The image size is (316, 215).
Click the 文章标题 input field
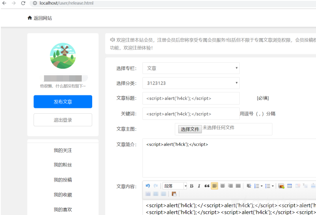[191, 98]
